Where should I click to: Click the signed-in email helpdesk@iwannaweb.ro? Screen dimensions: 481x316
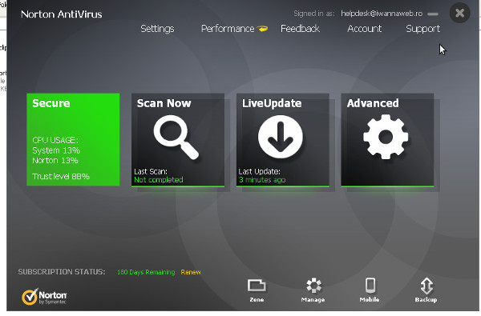tap(382, 14)
